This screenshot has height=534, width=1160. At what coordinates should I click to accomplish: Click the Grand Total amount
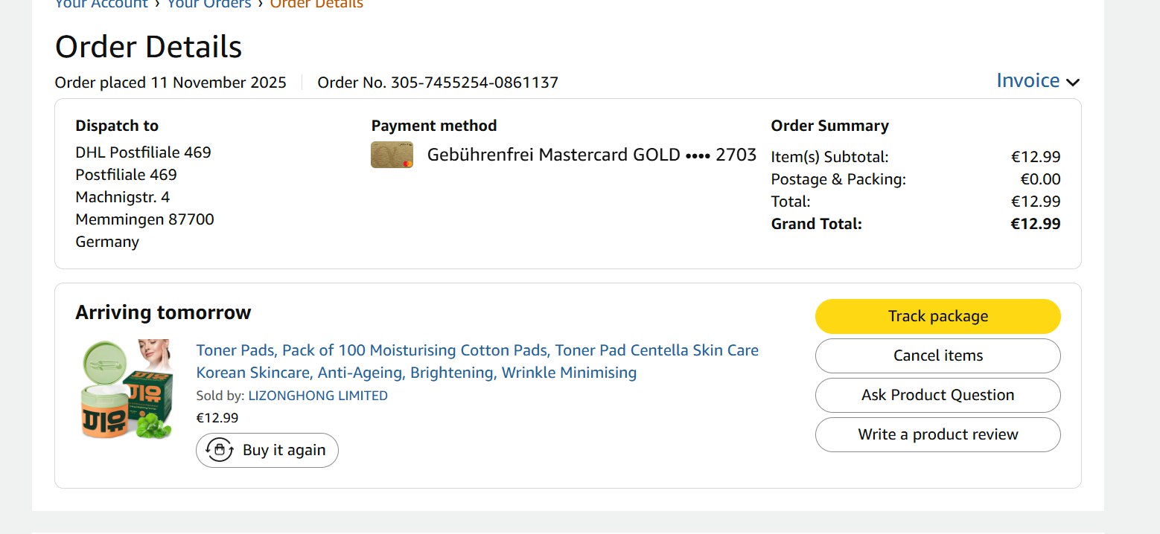1035,224
